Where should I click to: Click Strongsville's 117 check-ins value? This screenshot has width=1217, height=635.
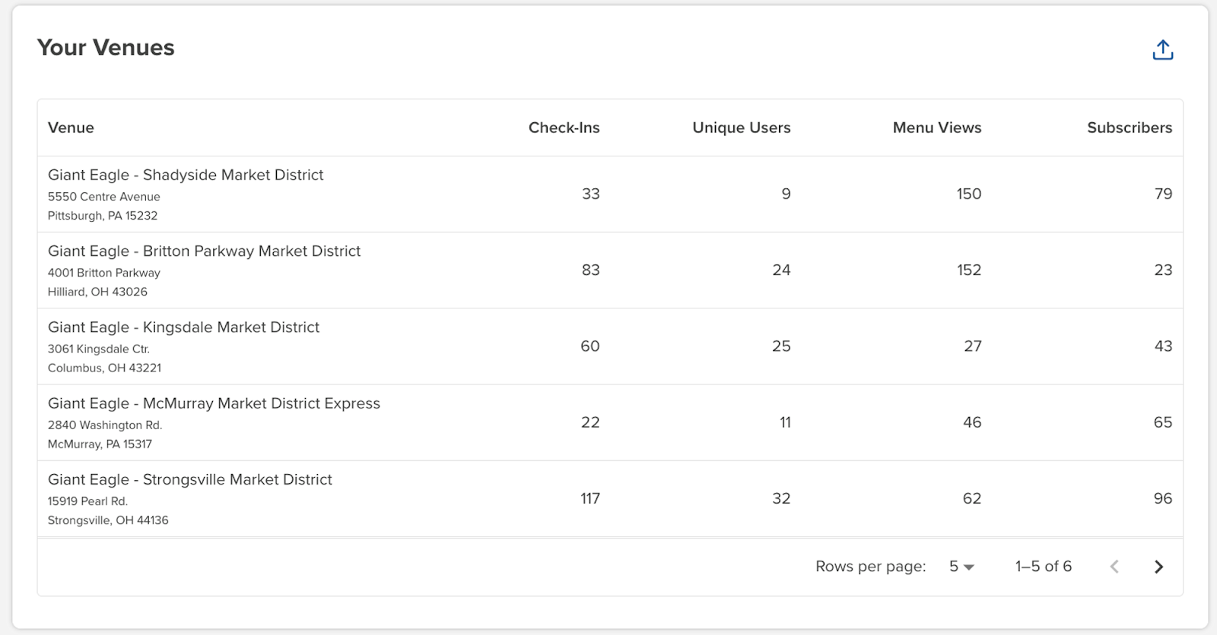pos(590,499)
